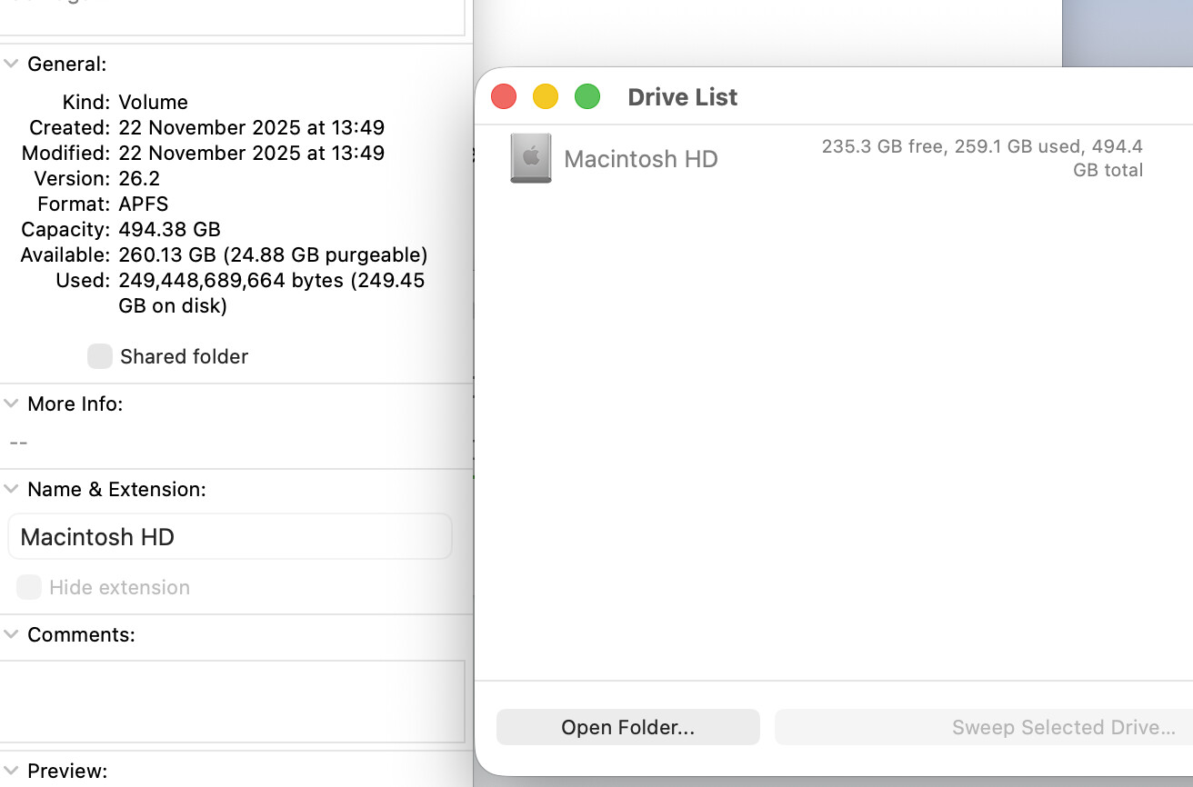Click the Used bytes value in General
The image size is (1193, 787).
click(x=271, y=281)
